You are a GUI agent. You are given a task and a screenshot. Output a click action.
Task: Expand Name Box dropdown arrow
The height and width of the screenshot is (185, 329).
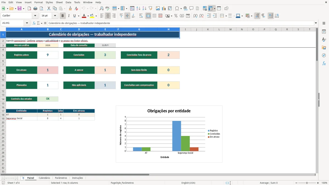pyautogui.click(x=27, y=23)
